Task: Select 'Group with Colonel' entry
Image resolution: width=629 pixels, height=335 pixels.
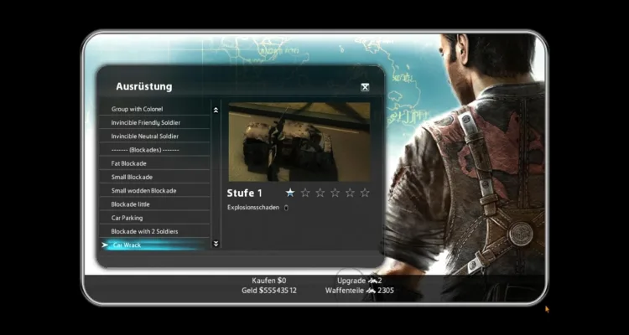Action: (x=154, y=109)
